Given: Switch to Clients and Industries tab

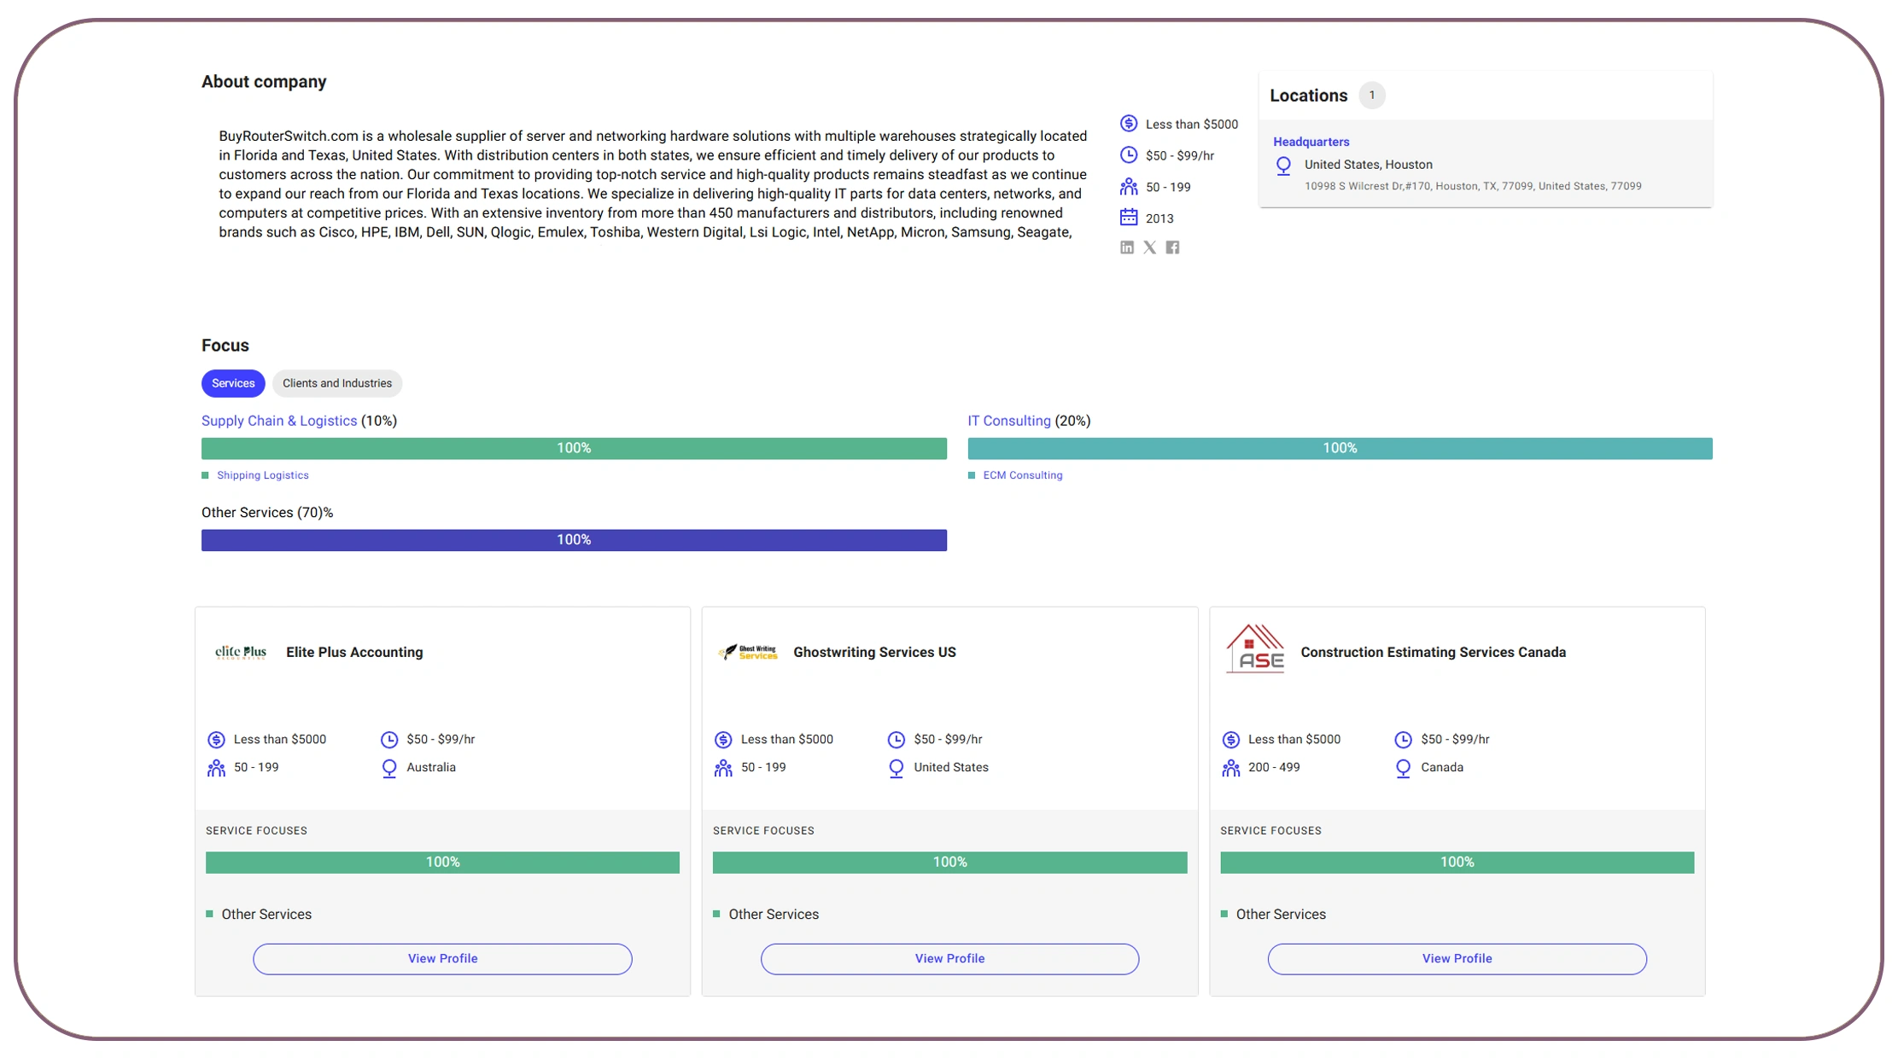Looking at the screenshot, I should (x=337, y=383).
